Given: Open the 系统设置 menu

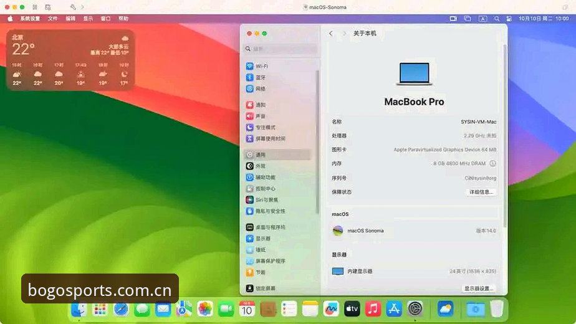Looking at the screenshot, I should (x=30, y=18).
